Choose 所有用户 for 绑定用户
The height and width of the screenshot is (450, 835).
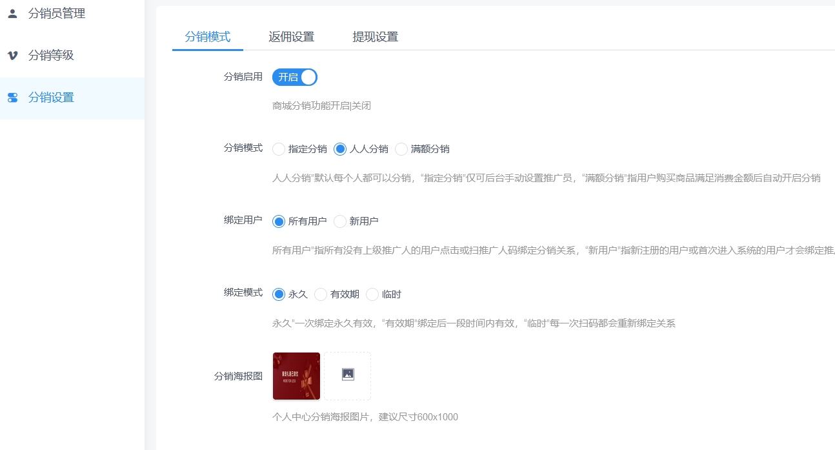300,221
